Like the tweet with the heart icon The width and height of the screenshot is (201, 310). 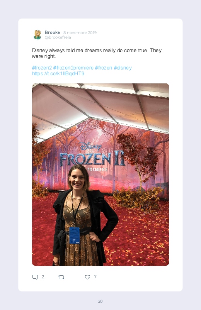tap(87, 277)
